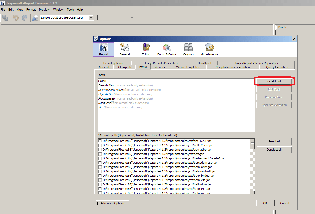Image resolution: width=315 pixels, height=214 pixels.
Task: Check the batik-dom.jar entry
Action: (100, 184)
